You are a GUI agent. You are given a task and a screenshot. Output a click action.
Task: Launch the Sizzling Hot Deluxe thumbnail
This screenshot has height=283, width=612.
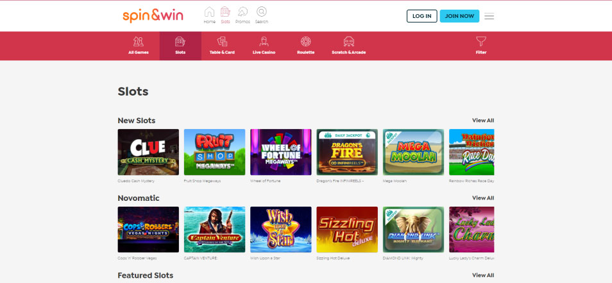347,230
